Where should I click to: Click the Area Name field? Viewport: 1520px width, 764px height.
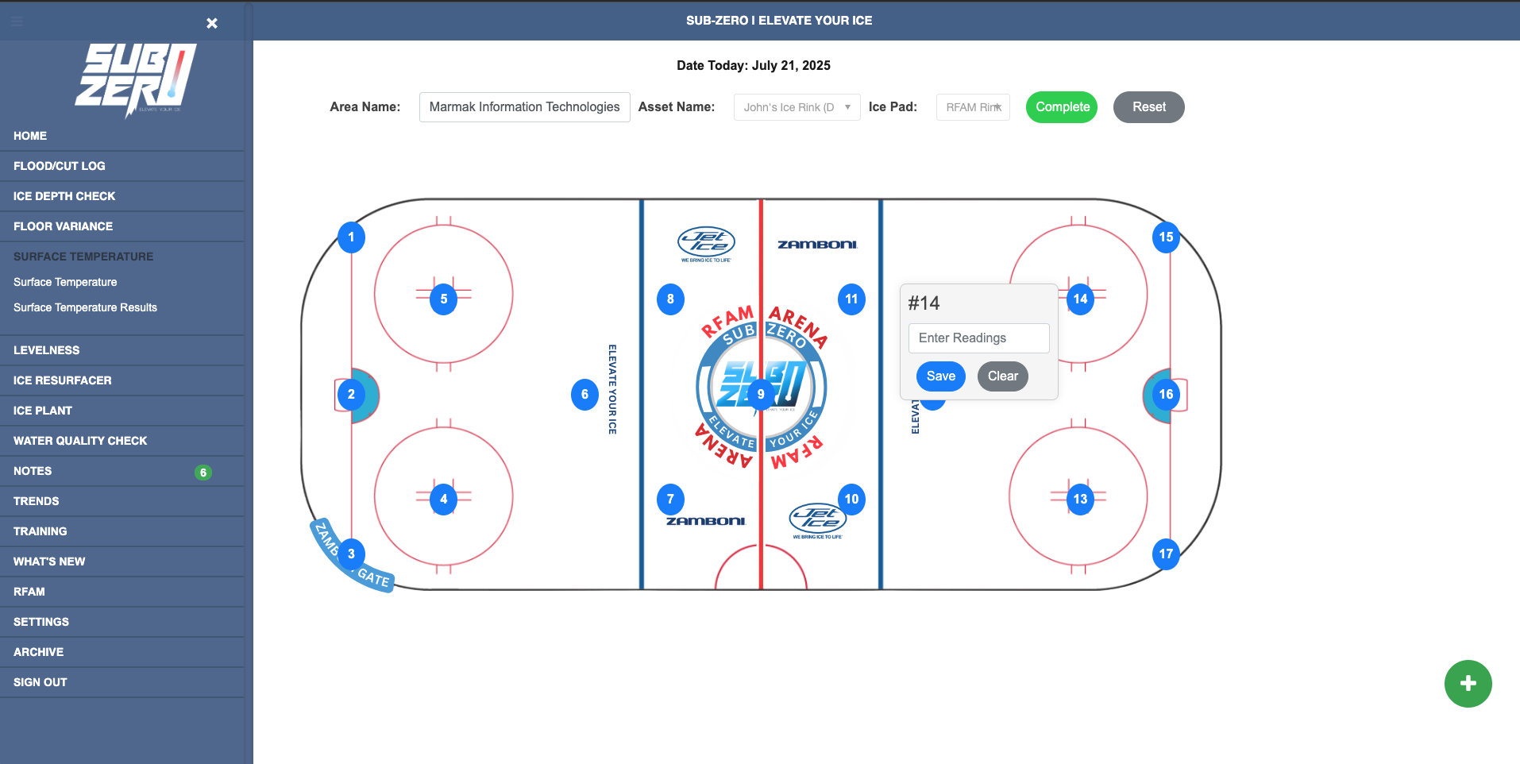524,107
